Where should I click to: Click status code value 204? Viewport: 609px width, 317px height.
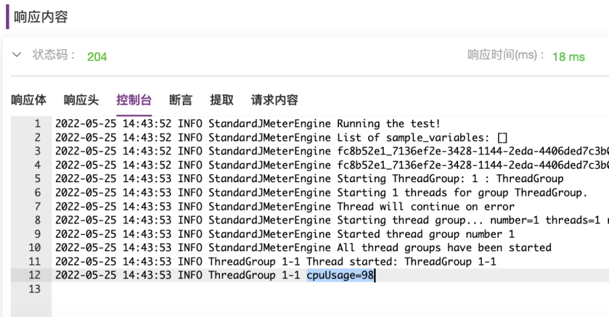[x=97, y=57]
